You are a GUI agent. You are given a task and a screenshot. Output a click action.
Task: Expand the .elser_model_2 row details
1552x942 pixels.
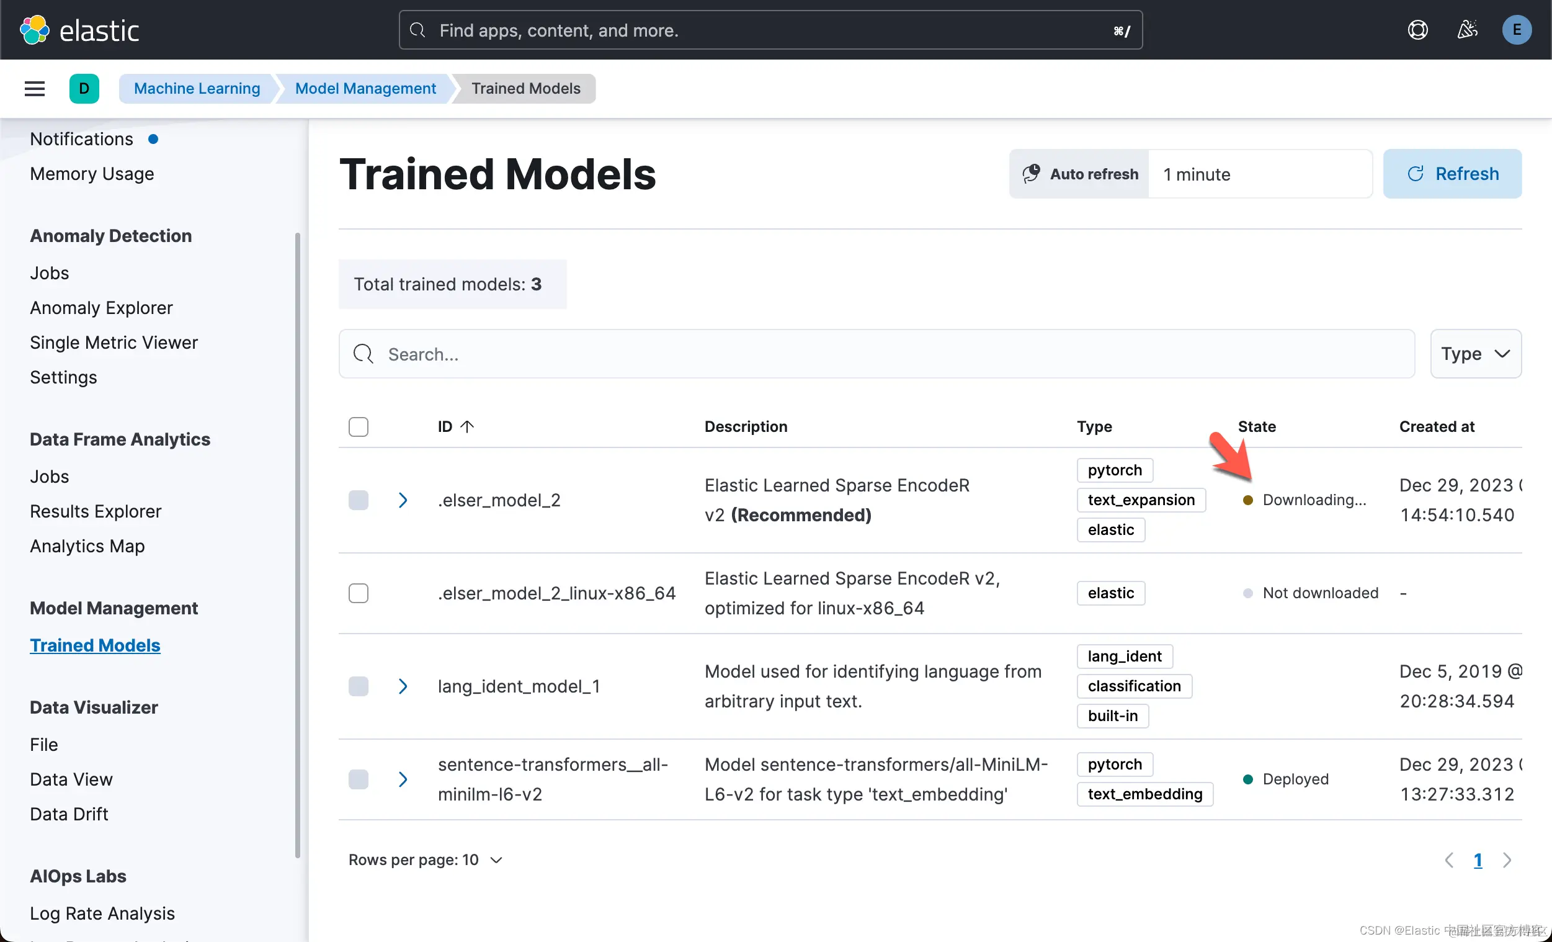coord(403,500)
